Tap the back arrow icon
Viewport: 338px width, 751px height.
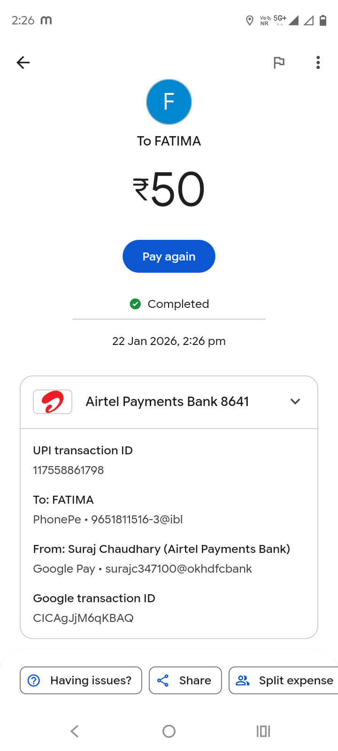[x=23, y=62]
